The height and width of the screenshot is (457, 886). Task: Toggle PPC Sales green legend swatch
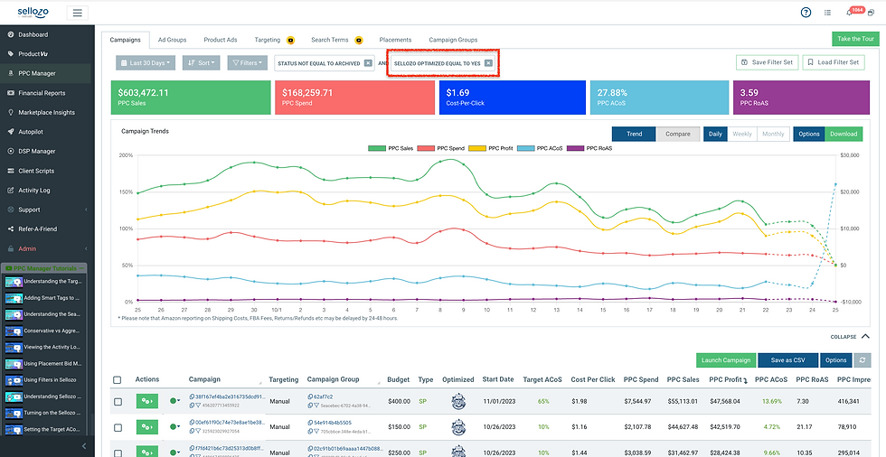[x=376, y=148]
